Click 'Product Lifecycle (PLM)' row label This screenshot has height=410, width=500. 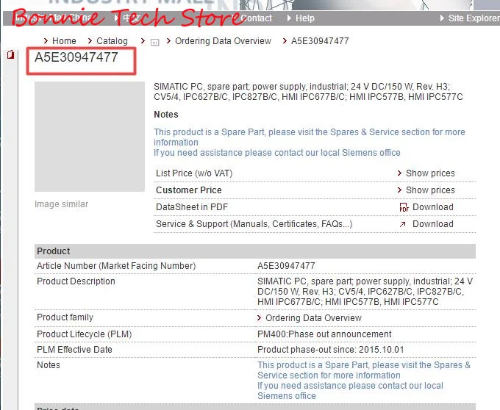coord(84,334)
